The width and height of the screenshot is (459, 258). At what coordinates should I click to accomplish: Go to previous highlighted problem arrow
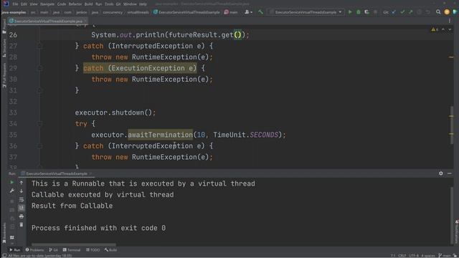[443, 29]
